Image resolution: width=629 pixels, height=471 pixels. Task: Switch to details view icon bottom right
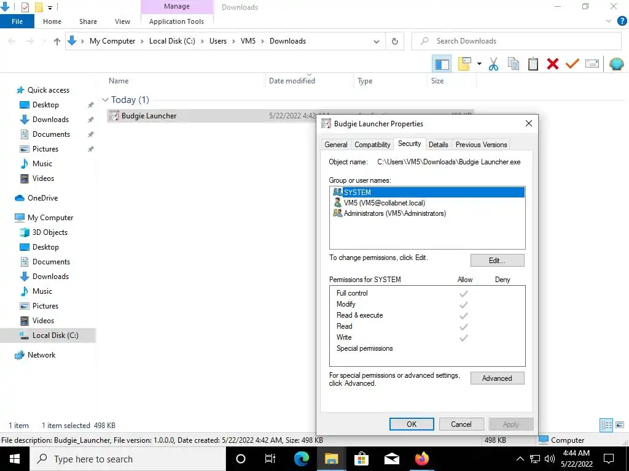(x=606, y=425)
